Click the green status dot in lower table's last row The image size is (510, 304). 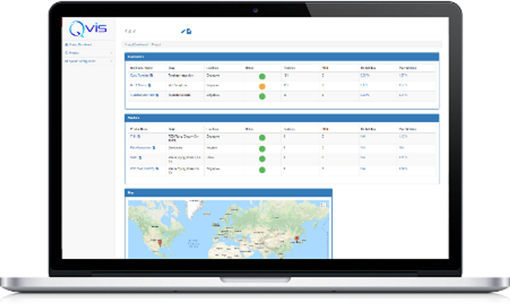(262, 170)
